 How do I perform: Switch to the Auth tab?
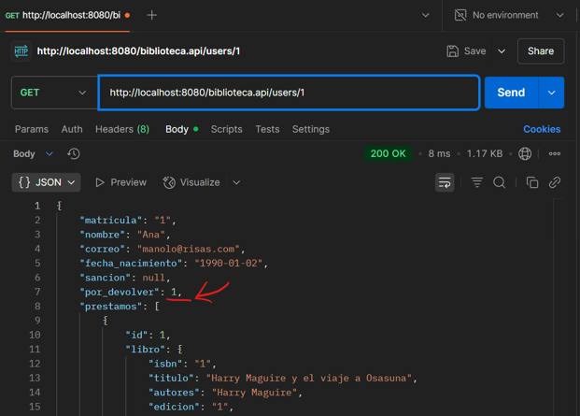tap(72, 129)
